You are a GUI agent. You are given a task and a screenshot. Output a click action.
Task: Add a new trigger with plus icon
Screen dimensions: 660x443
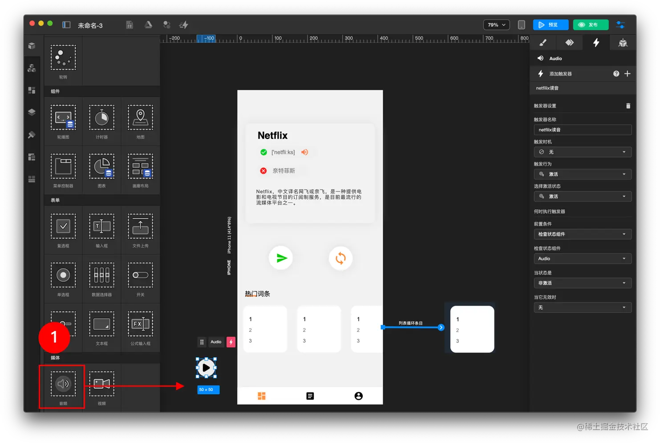tap(628, 74)
